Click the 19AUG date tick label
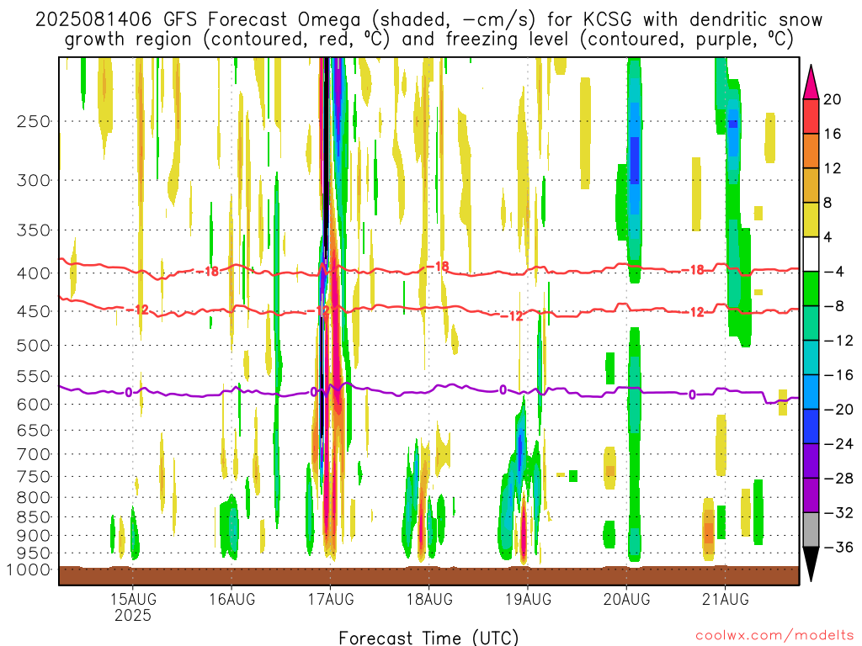 pos(528,599)
